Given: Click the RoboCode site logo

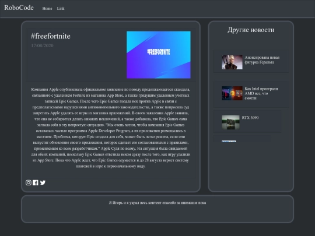Looking at the screenshot, I should pyautogui.click(x=19, y=8).
